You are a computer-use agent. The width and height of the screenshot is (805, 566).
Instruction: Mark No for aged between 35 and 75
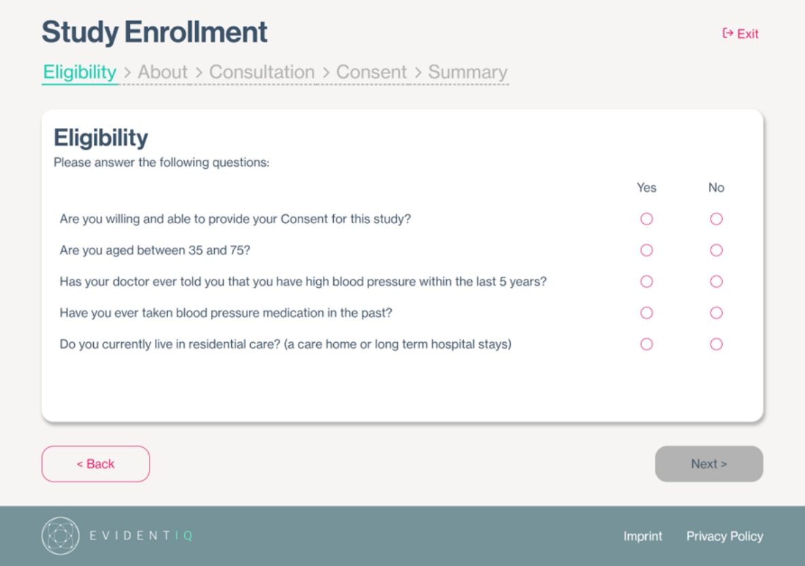tap(715, 250)
